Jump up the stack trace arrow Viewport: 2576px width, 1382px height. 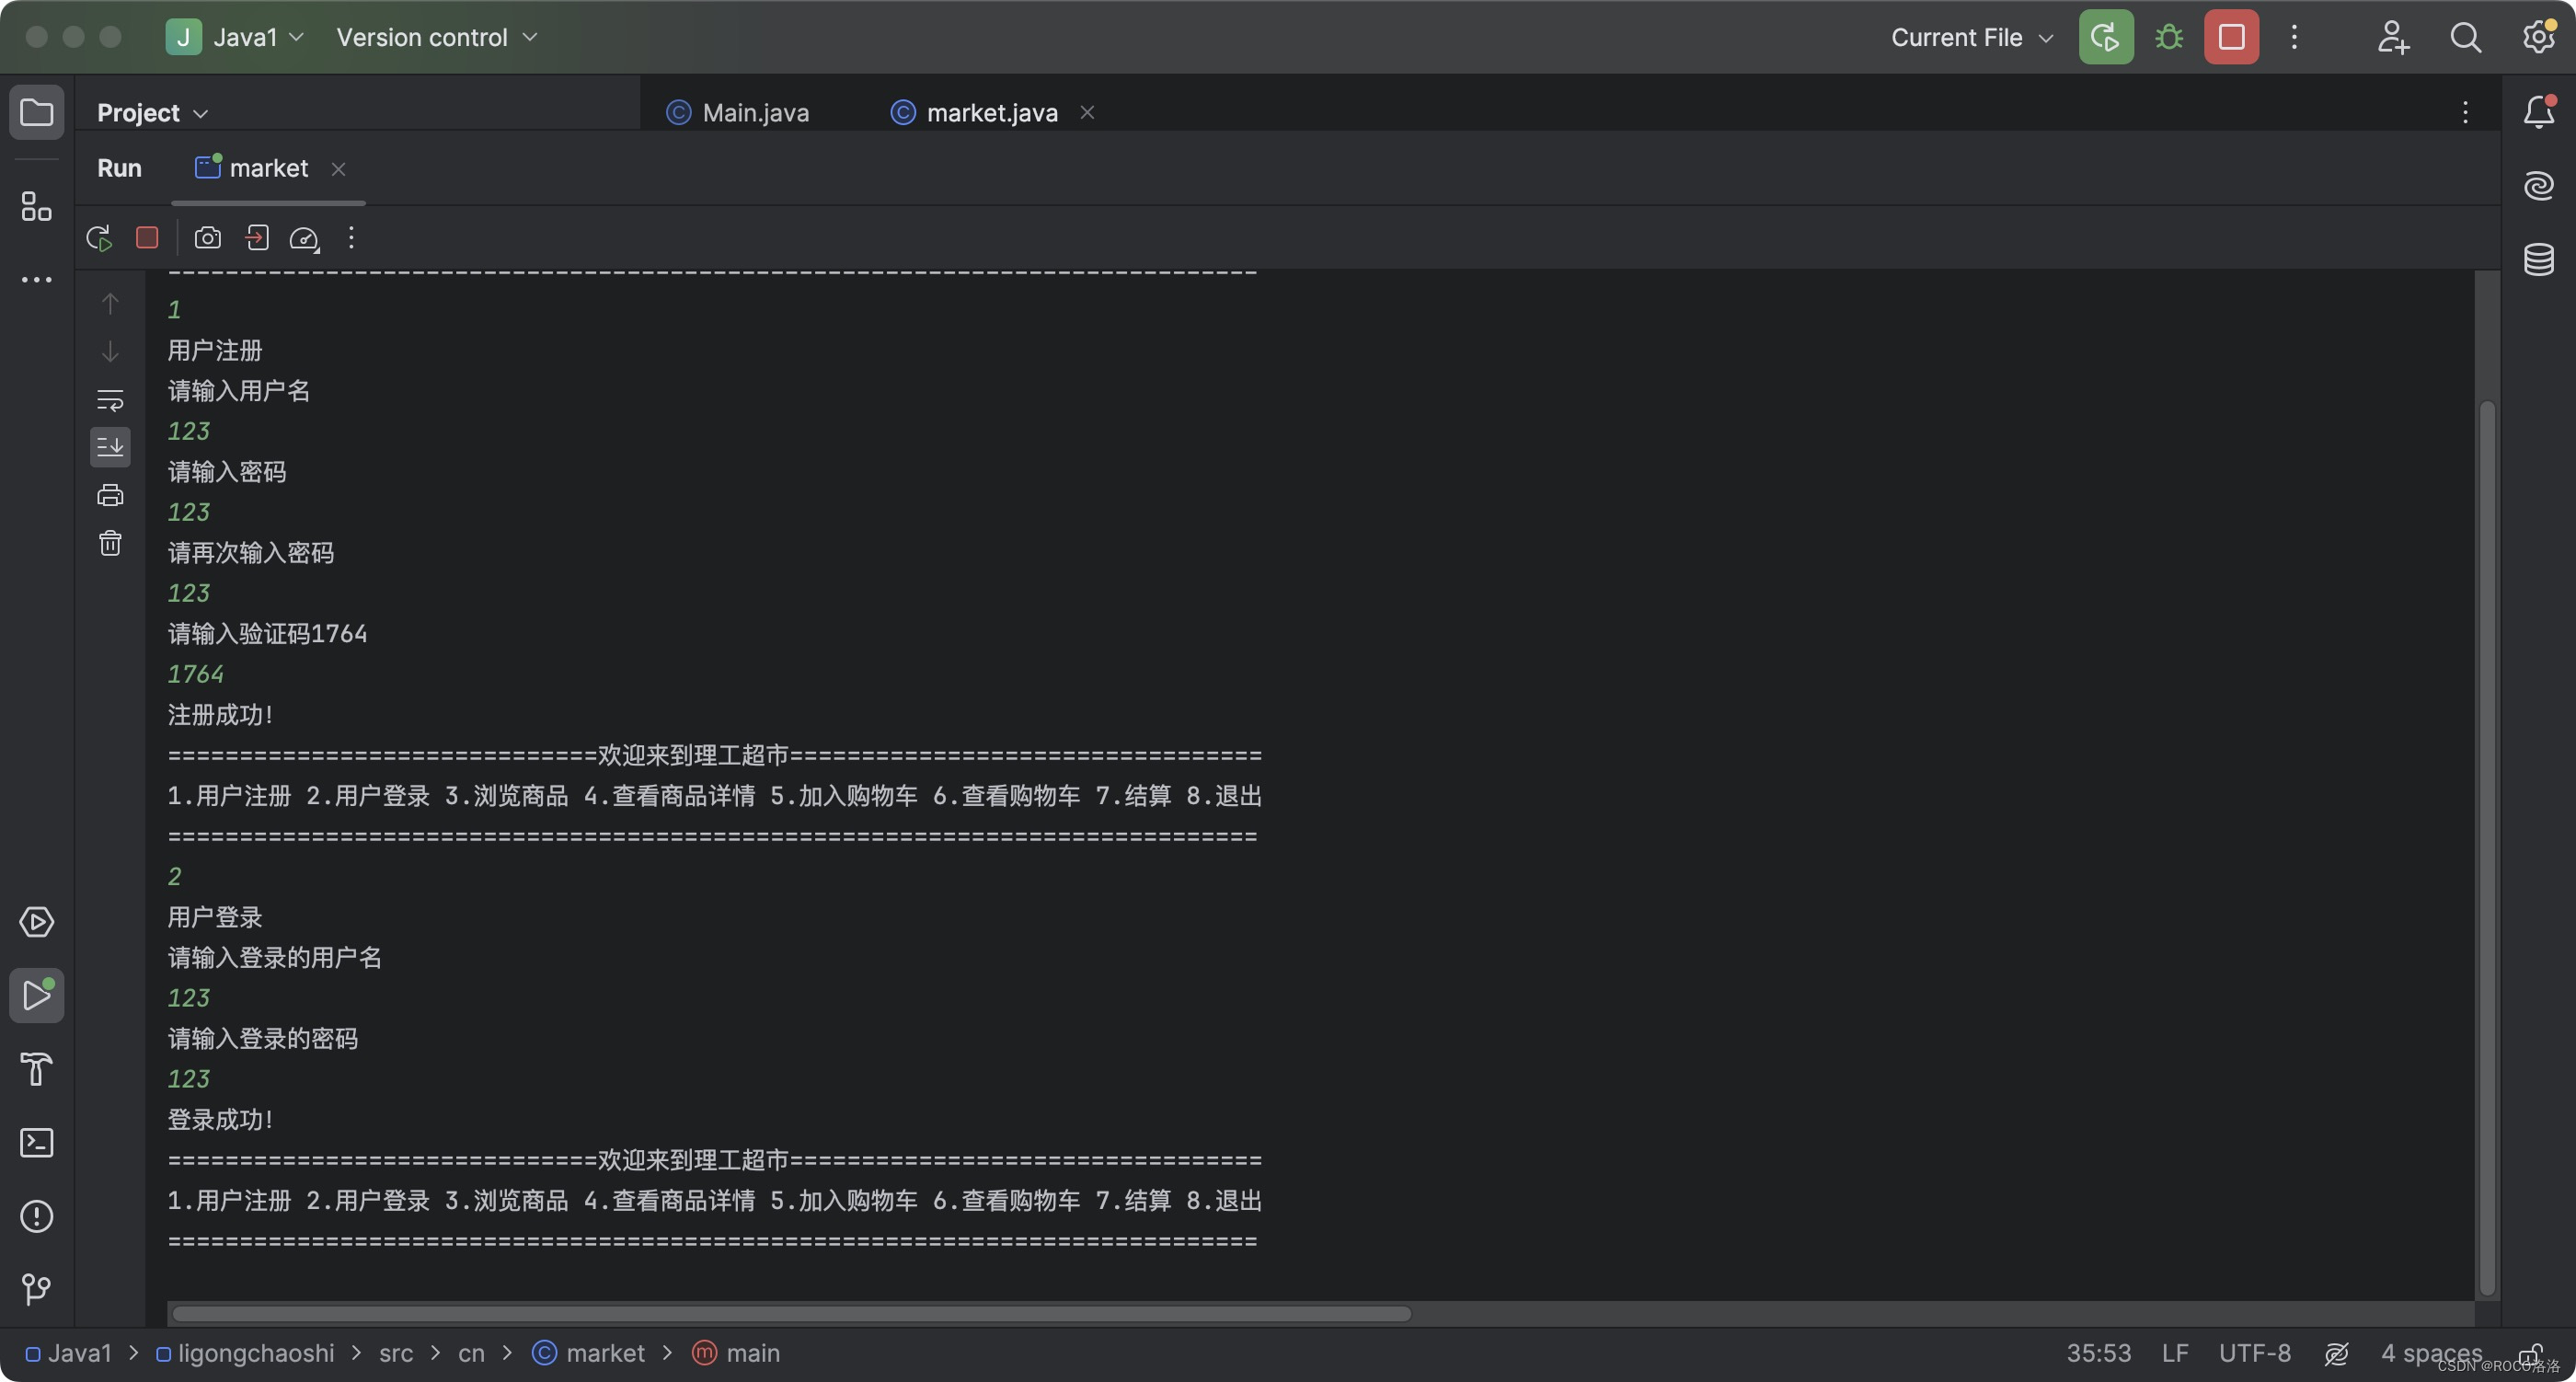pyautogui.click(x=110, y=303)
